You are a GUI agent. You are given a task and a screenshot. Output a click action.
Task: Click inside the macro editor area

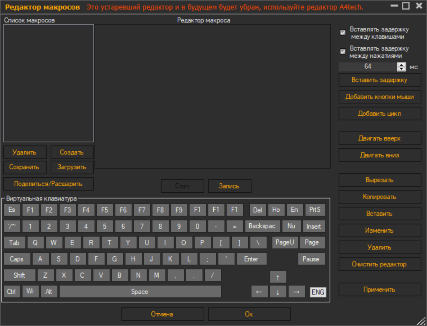click(x=213, y=96)
